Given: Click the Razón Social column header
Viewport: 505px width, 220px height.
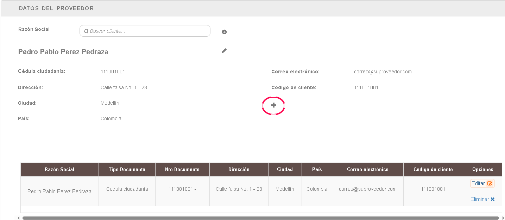Looking at the screenshot, I should (x=59, y=169).
